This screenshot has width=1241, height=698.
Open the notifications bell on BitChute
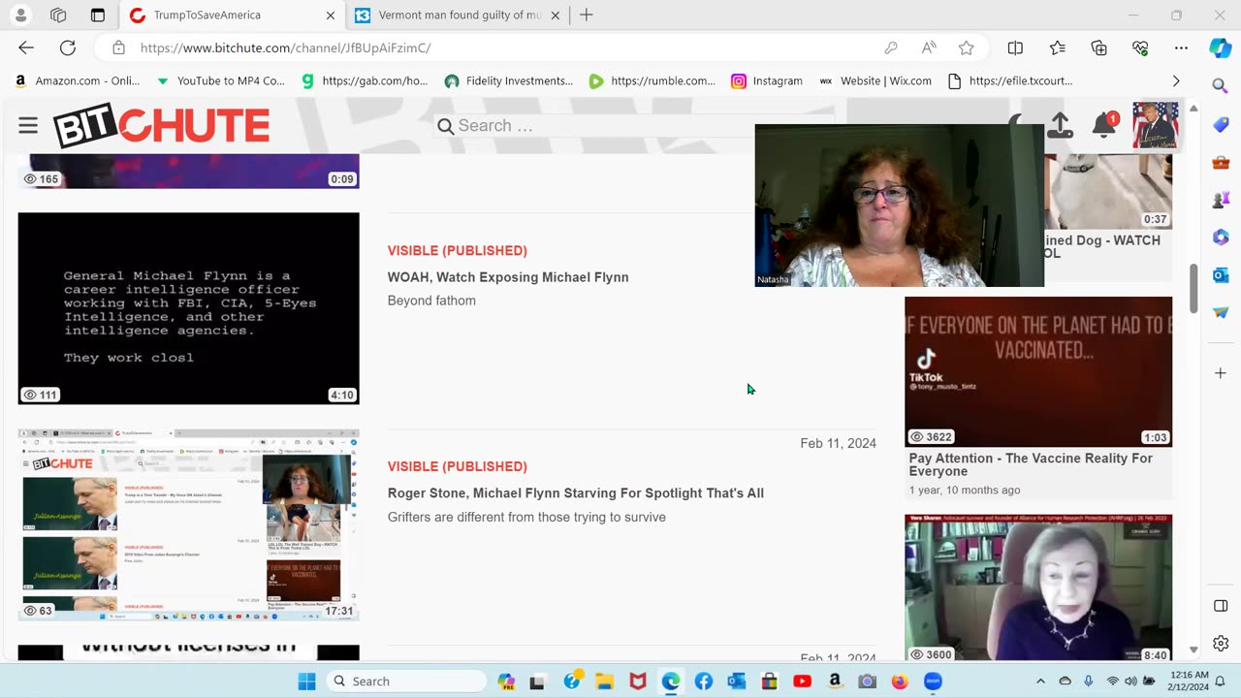tap(1103, 125)
